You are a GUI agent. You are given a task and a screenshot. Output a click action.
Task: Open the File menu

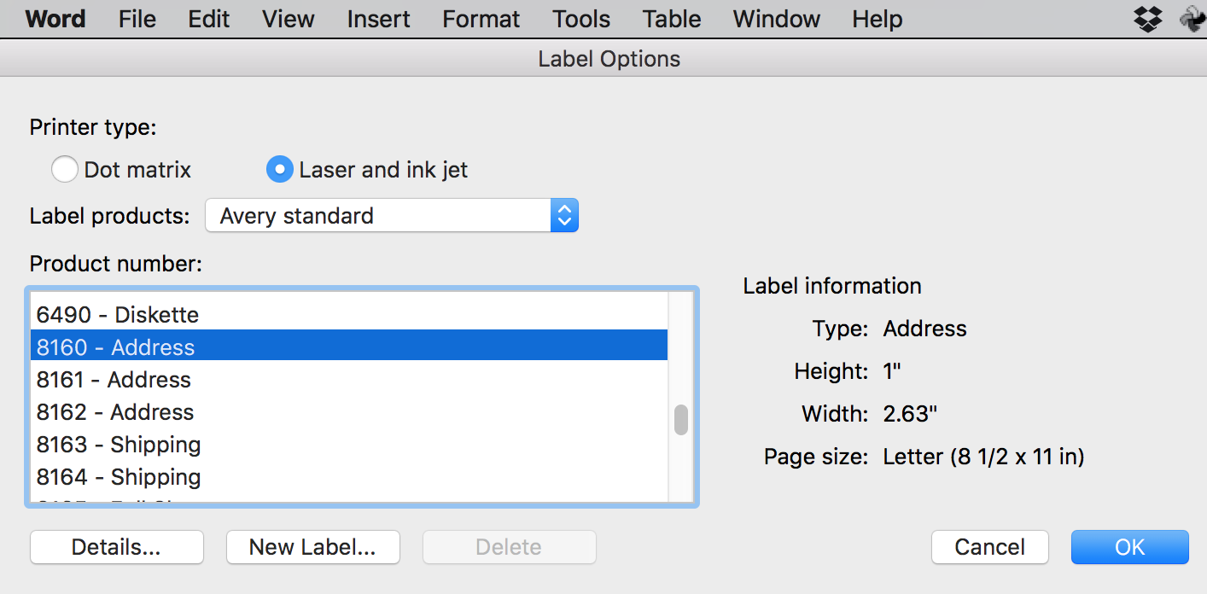pyautogui.click(x=137, y=19)
